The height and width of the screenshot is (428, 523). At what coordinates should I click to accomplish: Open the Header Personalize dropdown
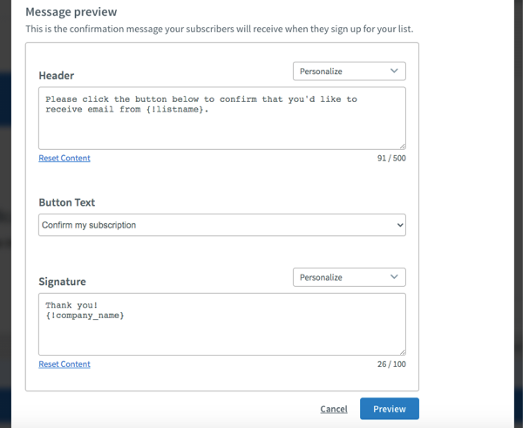click(350, 71)
